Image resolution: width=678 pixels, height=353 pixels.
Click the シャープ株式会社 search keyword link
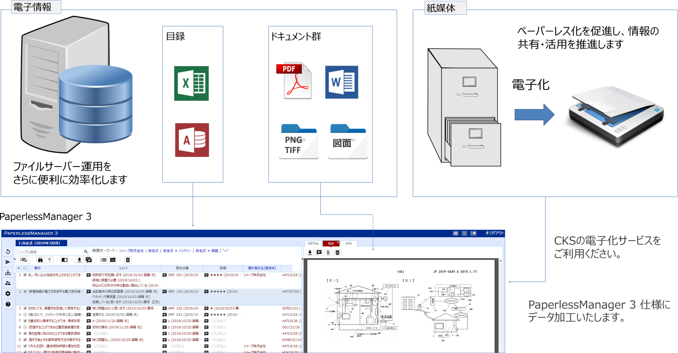(131, 251)
